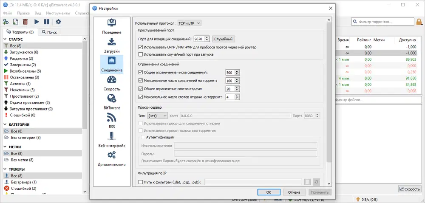The width and height of the screenshot is (425, 203).
Task: Click the resume play toolbar icon
Action: (x=37, y=22)
